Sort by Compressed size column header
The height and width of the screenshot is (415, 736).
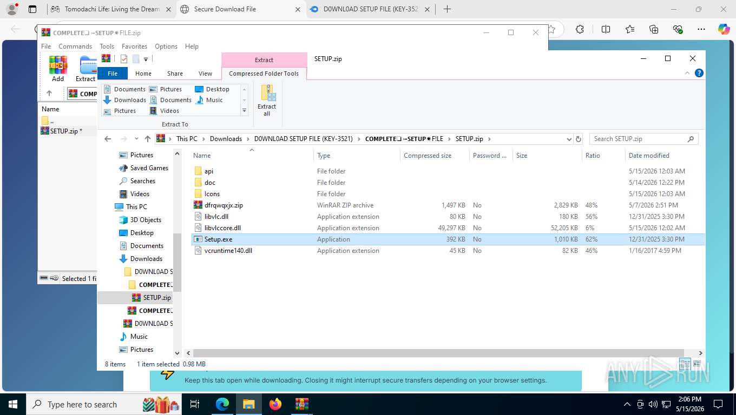point(434,156)
